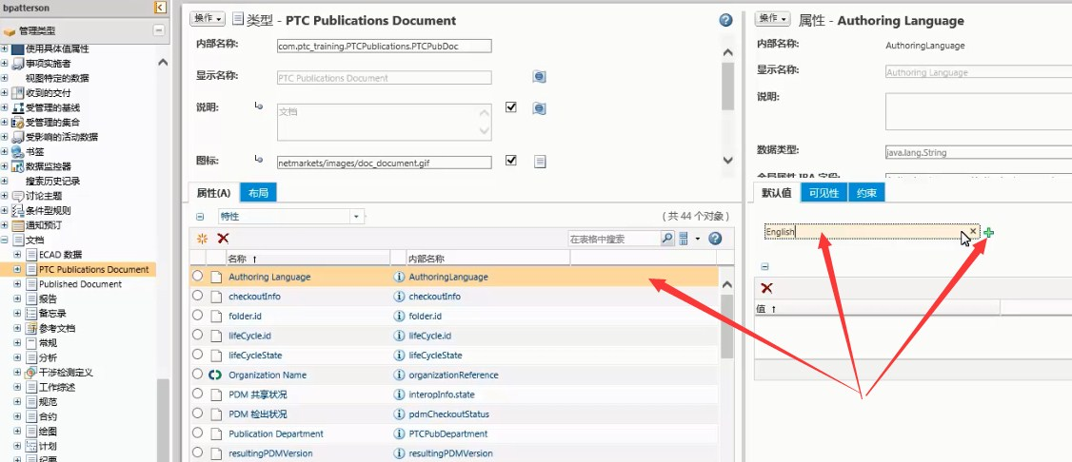Click the 内部名称 input field
Image resolution: width=1072 pixels, height=462 pixels.
pos(384,46)
